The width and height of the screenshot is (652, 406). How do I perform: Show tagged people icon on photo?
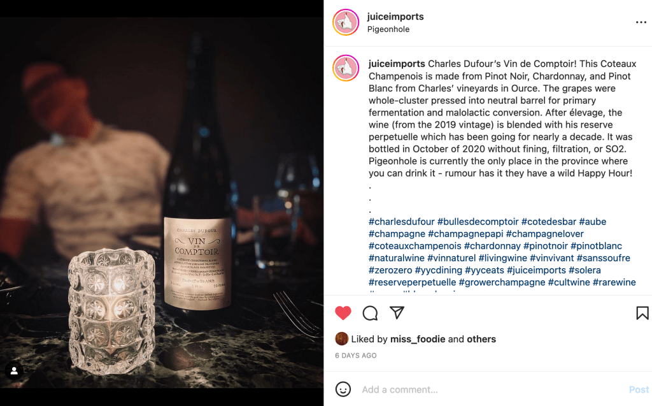14,370
